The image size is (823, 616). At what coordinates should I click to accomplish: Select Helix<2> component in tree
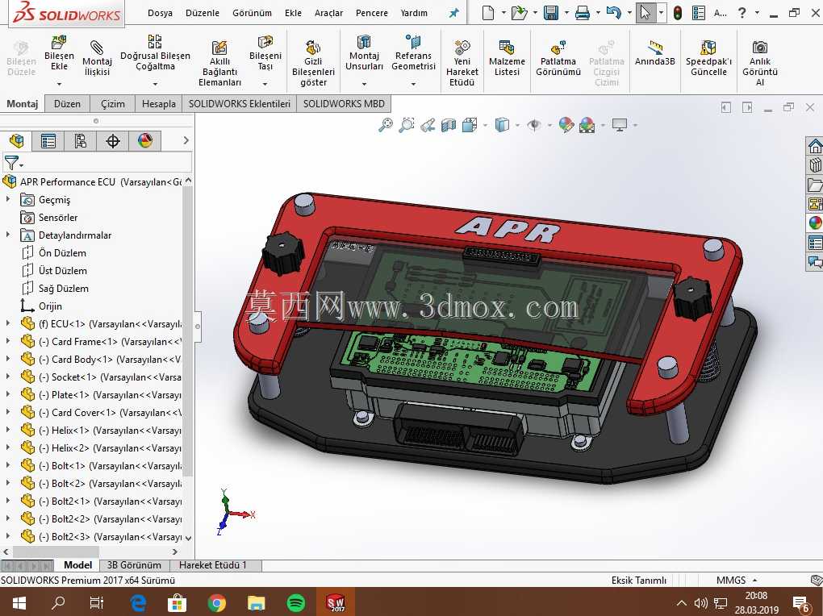101,447
